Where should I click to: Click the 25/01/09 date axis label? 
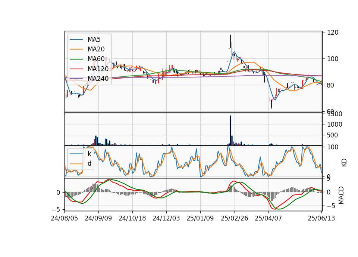coord(200,218)
